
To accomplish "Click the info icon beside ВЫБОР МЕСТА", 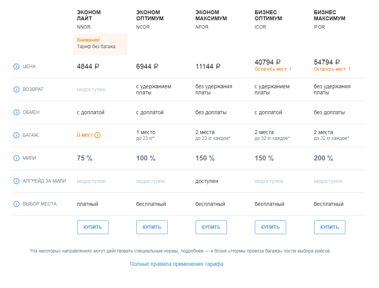I will coord(16,204).
